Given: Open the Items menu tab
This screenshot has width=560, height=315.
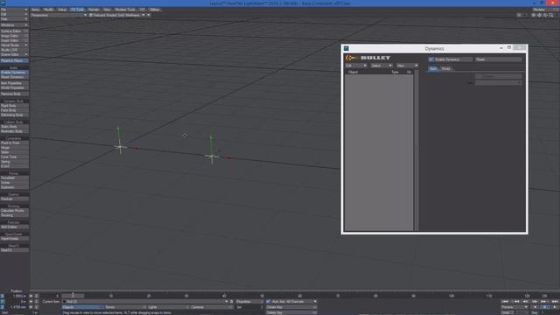Looking at the screenshot, I should (x=35, y=10).
